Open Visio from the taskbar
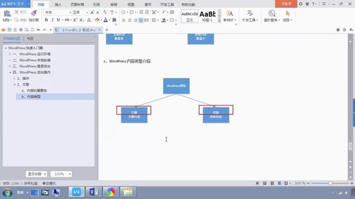The width and height of the screenshot is (355, 199). [x=94, y=192]
